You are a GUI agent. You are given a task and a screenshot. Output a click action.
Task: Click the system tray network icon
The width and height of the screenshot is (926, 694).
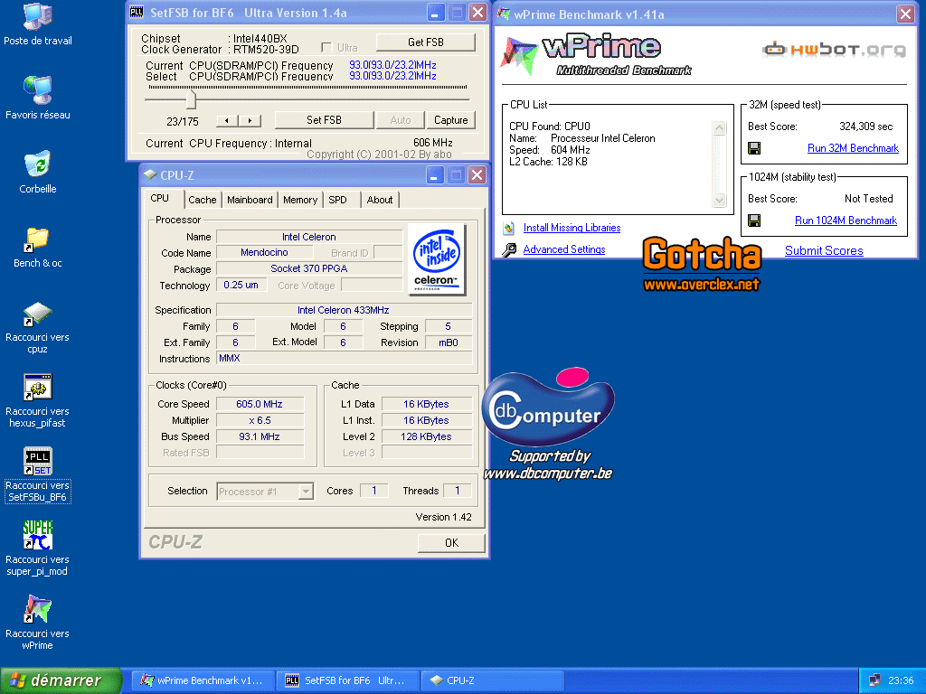coord(874,680)
